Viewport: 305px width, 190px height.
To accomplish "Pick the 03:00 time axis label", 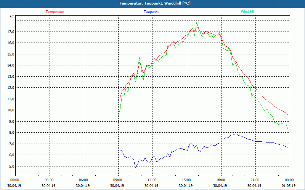I will click(49, 180).
